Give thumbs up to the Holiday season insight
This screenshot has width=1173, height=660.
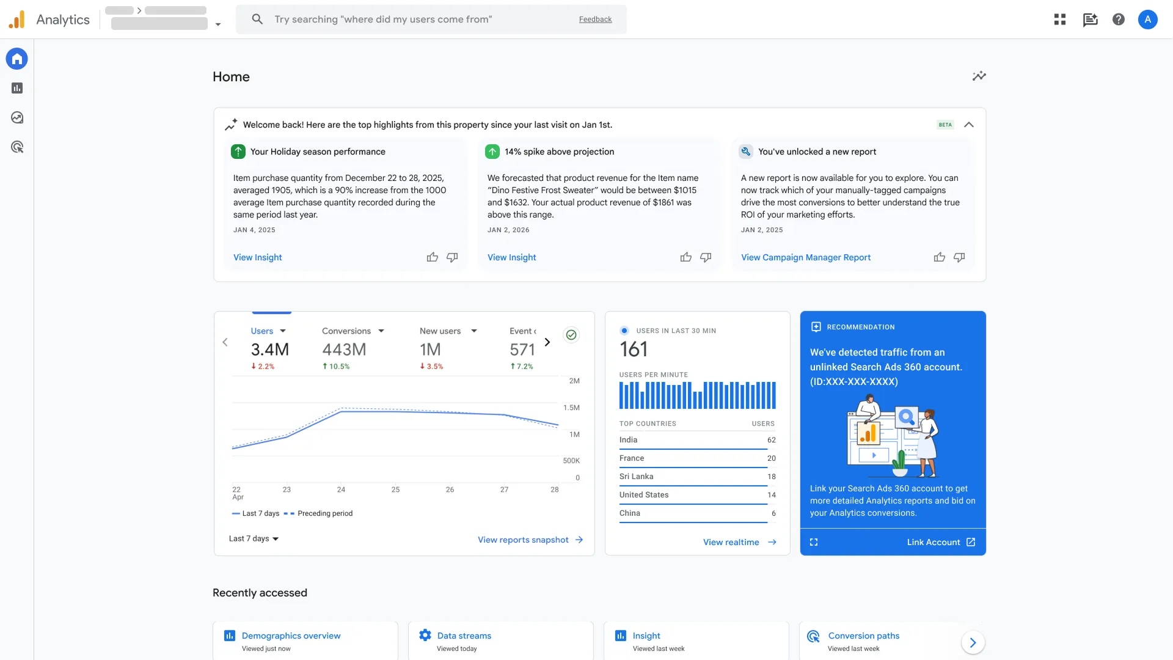pyautogui.click(x=432, y=257)
